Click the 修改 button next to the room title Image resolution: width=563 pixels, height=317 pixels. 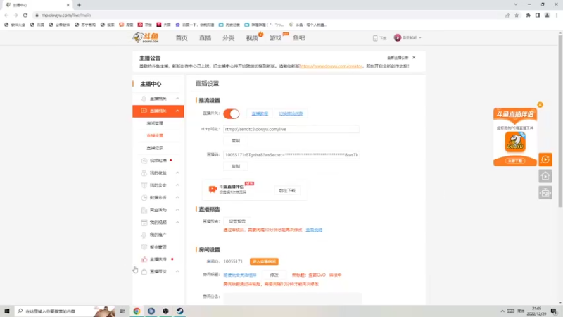pyautogui.click(x=274, y=275)
